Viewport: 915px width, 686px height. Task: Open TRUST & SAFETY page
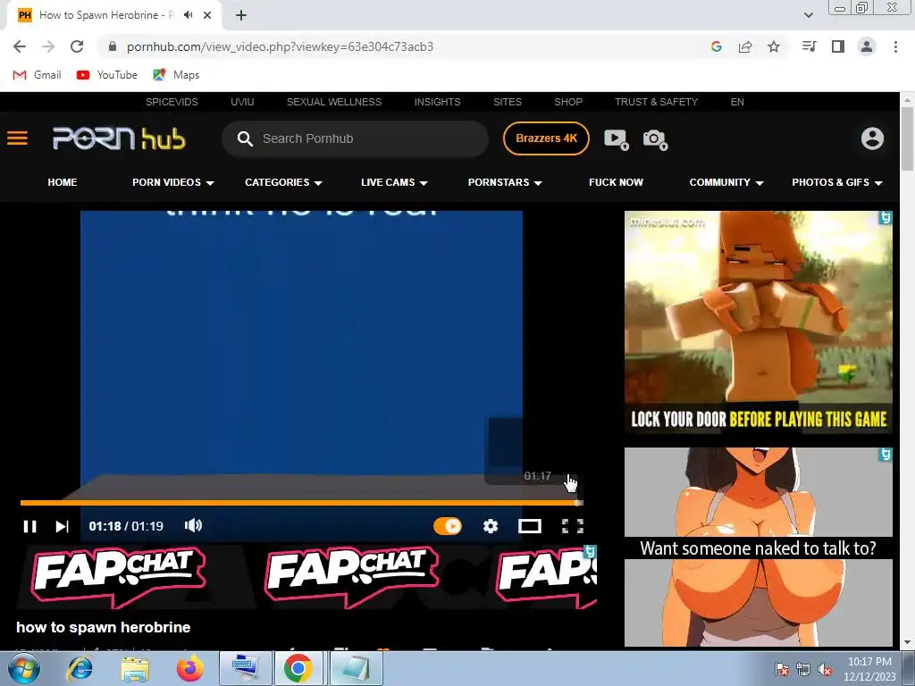tap(656, 102)
